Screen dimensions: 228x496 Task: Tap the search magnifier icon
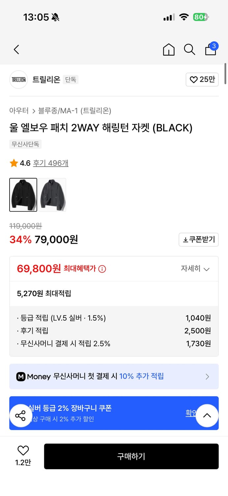189,50
